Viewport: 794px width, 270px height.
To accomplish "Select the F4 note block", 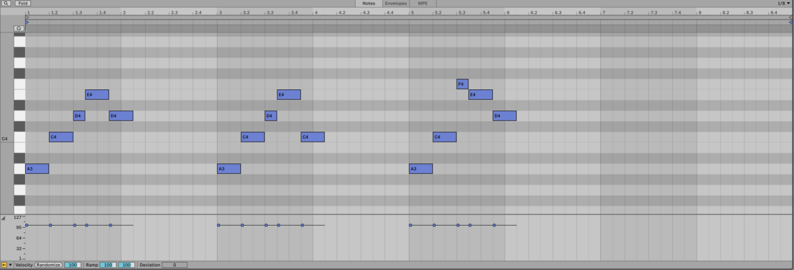I will pos(462,84).
